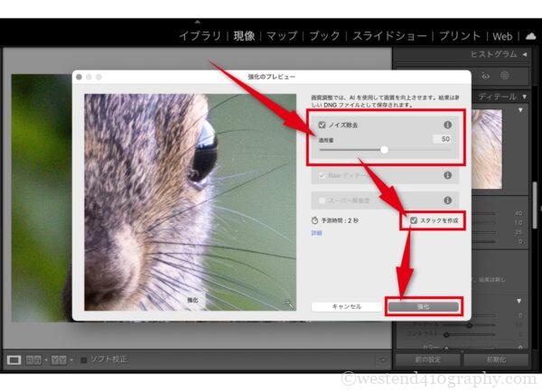Open the スライドショー module

(388, 36)
